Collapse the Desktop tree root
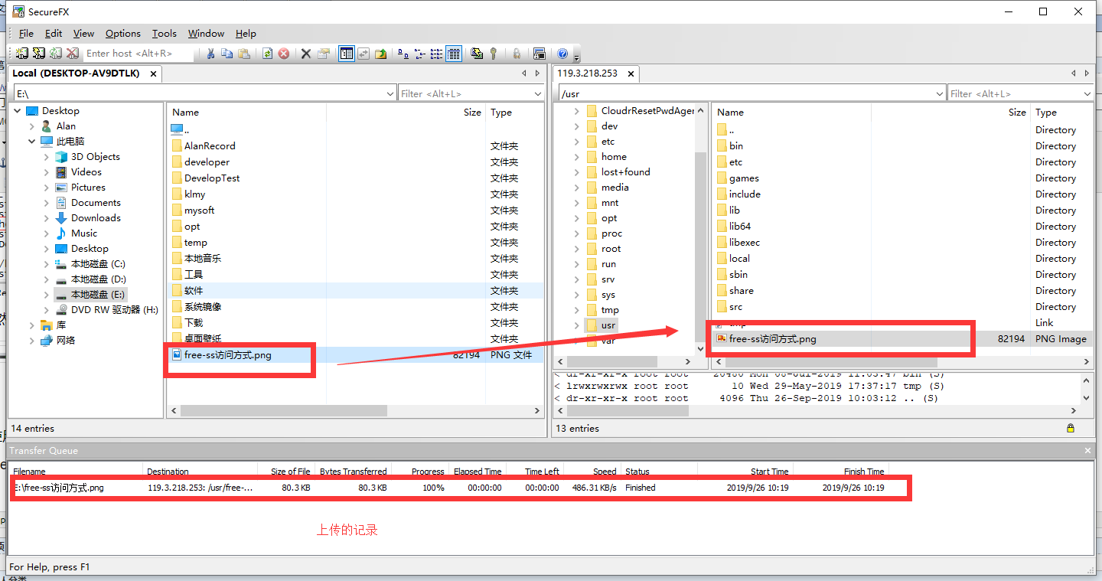Screen dimensions: 1102x581 tap(17, 111)
